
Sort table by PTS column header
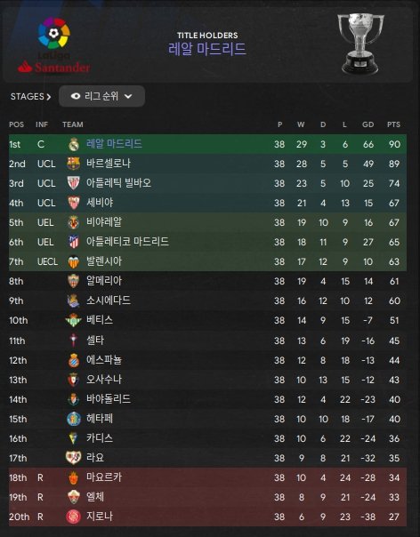pyautogui.click(x=393, y=124)
